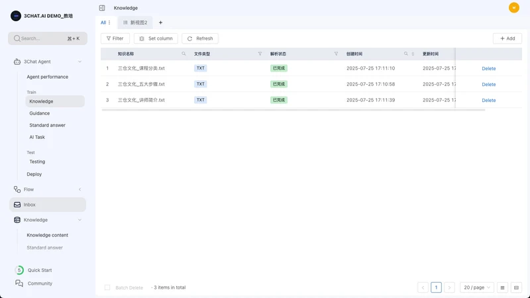The width and height of the screenshot is (530, 298).
Task: Open the 20 / page size dropdown
Action: (x=477, y=287)
